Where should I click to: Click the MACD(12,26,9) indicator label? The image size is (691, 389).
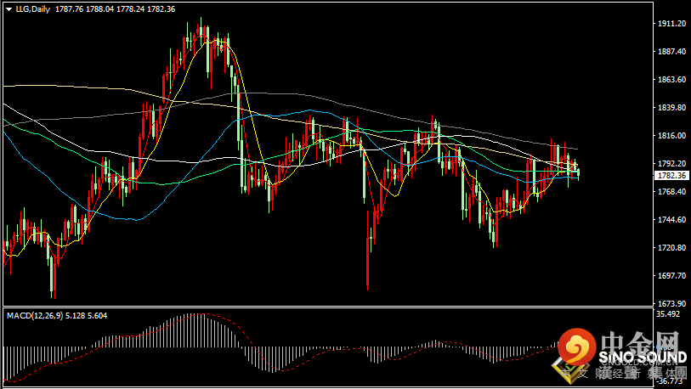pos(35,315)
